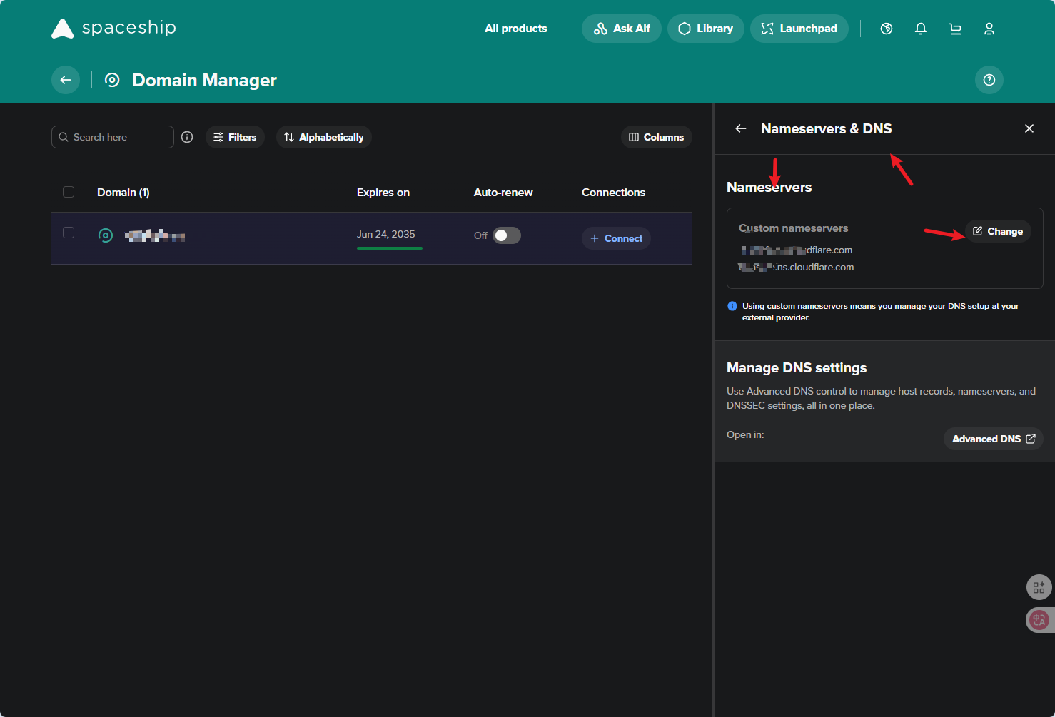Click the Search here input field
1055x717 pixels.
click(113, 137)
